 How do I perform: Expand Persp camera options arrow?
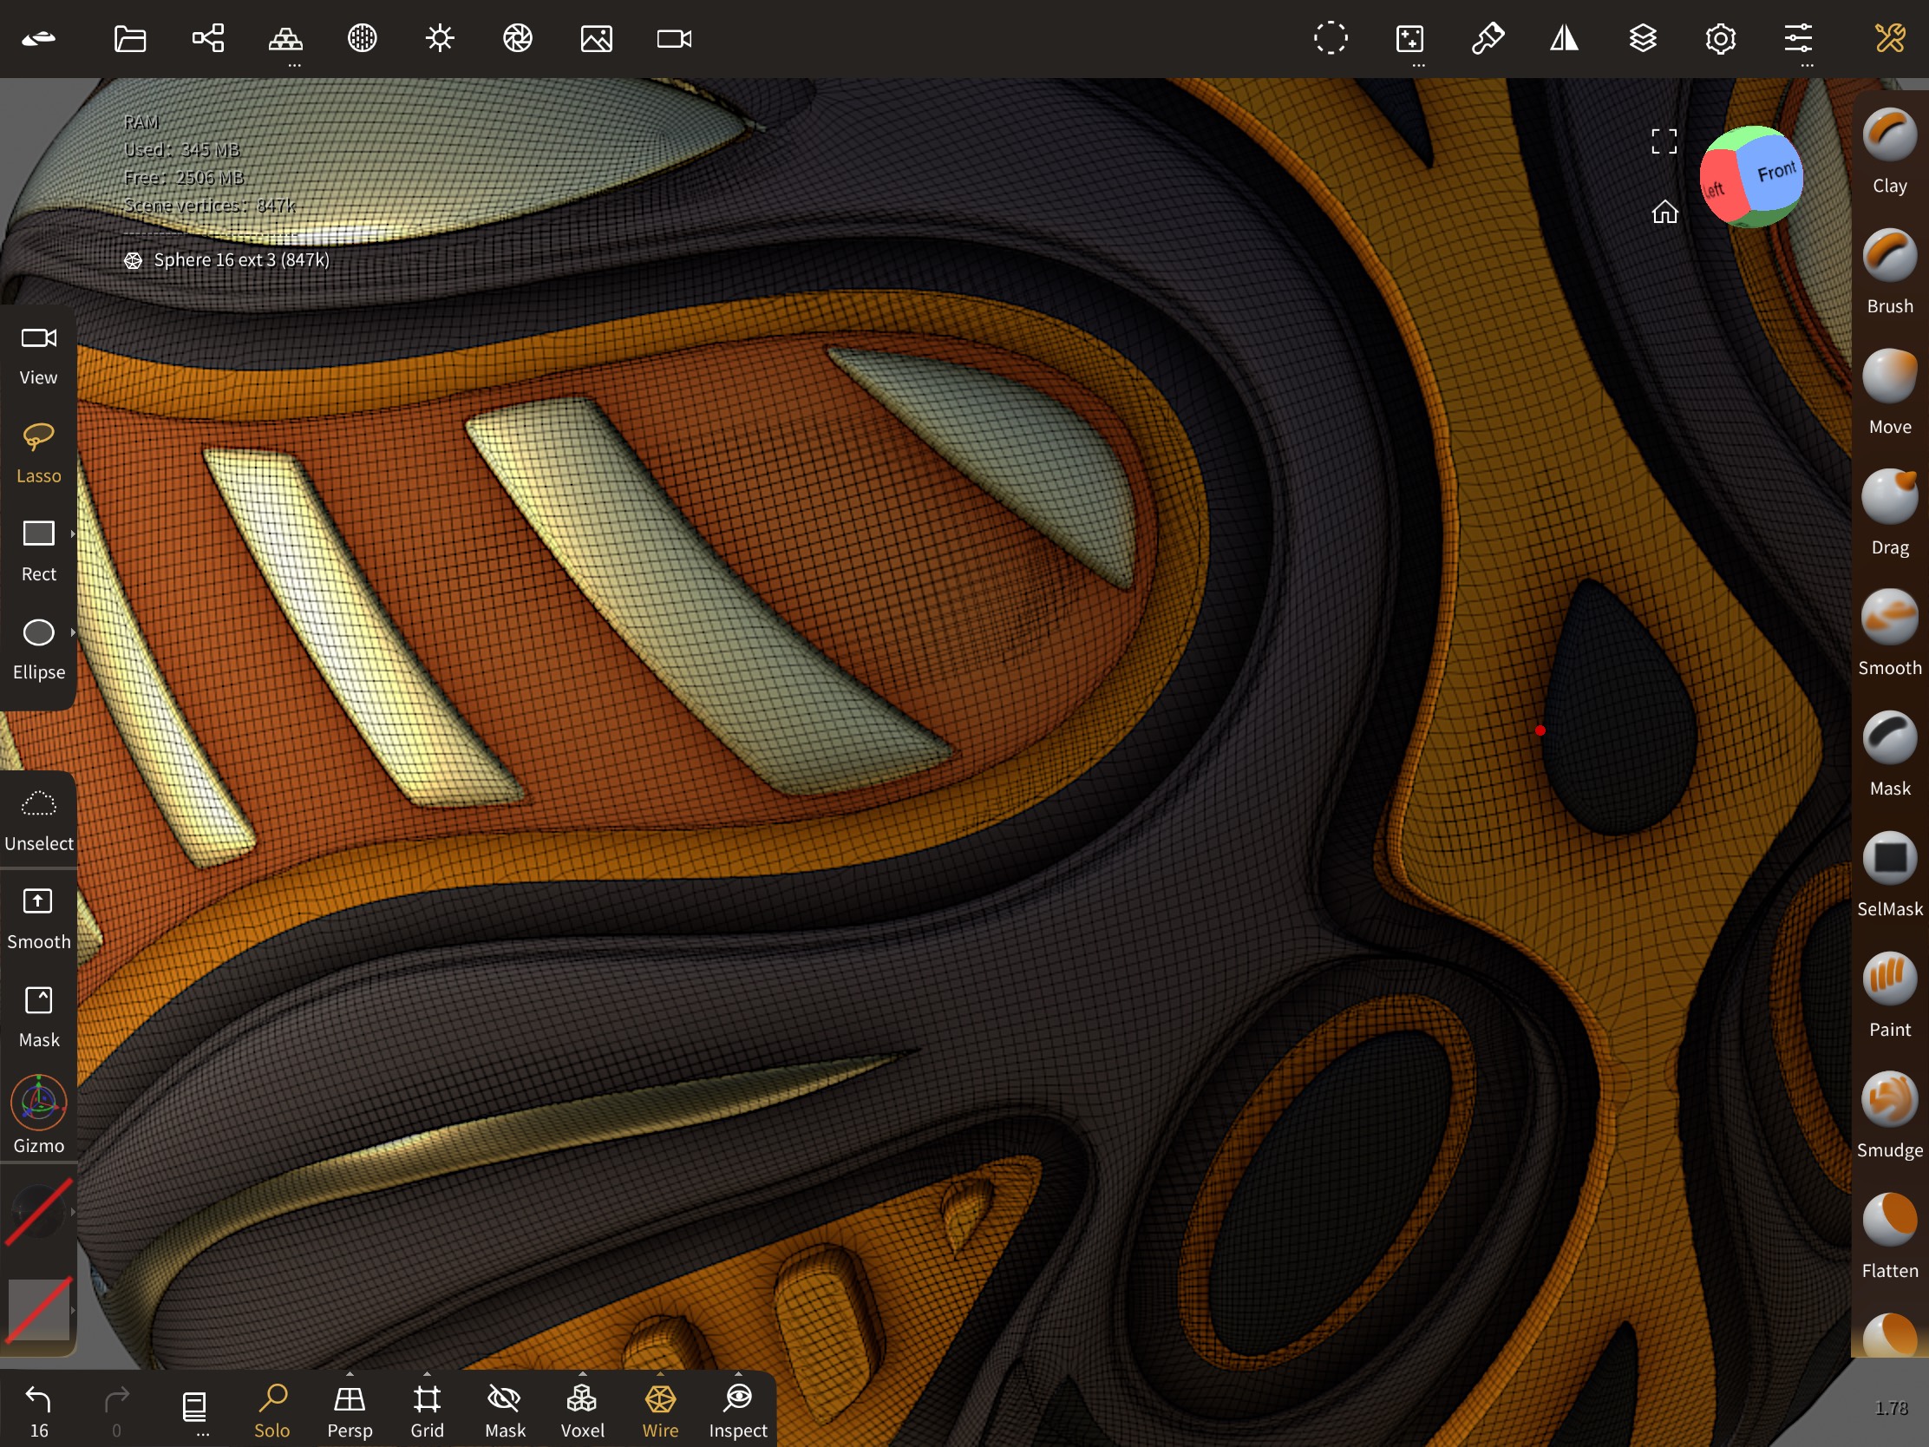[350, 1374]
